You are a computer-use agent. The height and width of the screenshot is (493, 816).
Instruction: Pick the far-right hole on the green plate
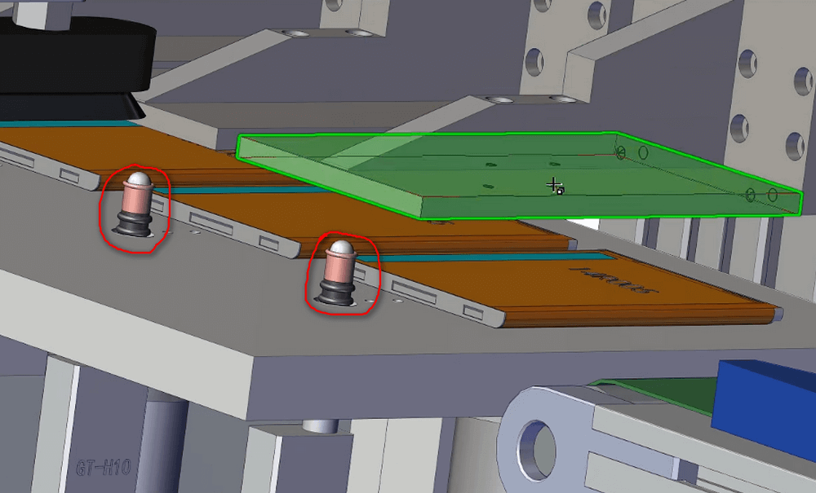point(772,195)
